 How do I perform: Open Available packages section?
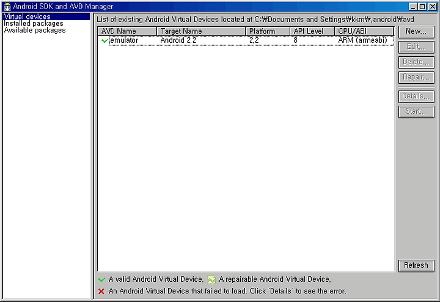click(35, 30)
